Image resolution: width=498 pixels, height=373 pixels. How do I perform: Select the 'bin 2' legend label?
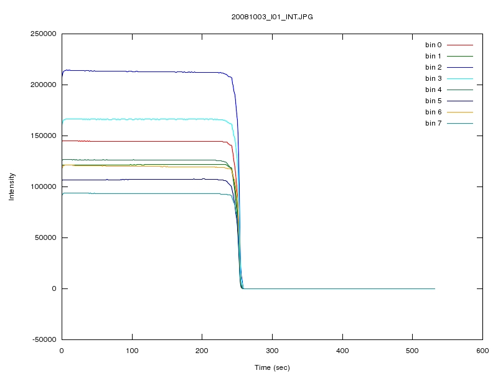[x=433, y=67]
